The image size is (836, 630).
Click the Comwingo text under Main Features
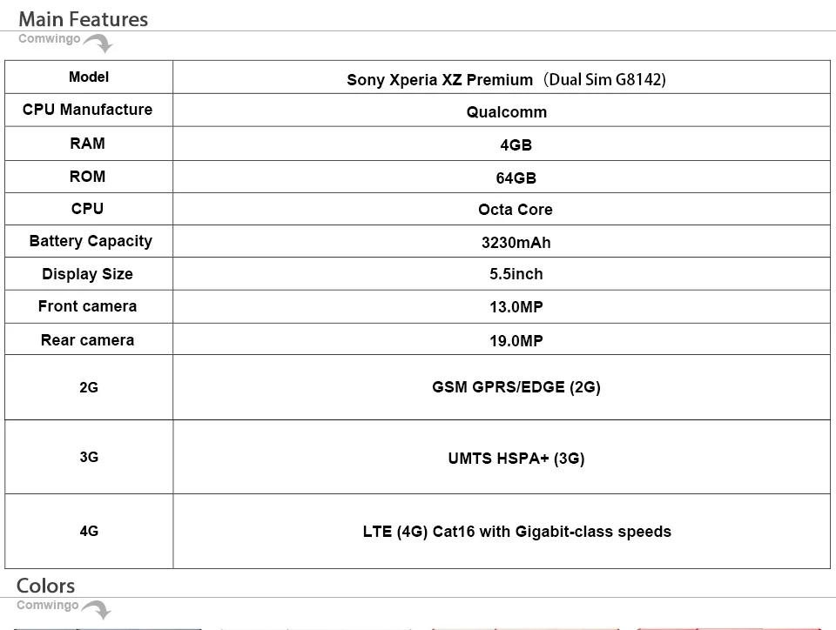[49, 39]
